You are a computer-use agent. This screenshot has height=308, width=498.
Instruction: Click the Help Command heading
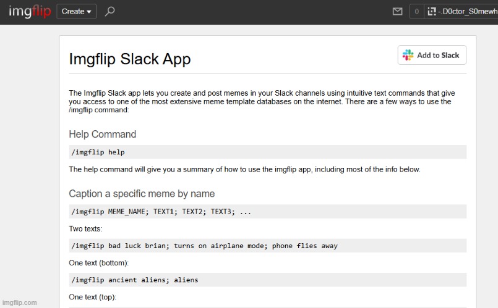coord(103,134)
